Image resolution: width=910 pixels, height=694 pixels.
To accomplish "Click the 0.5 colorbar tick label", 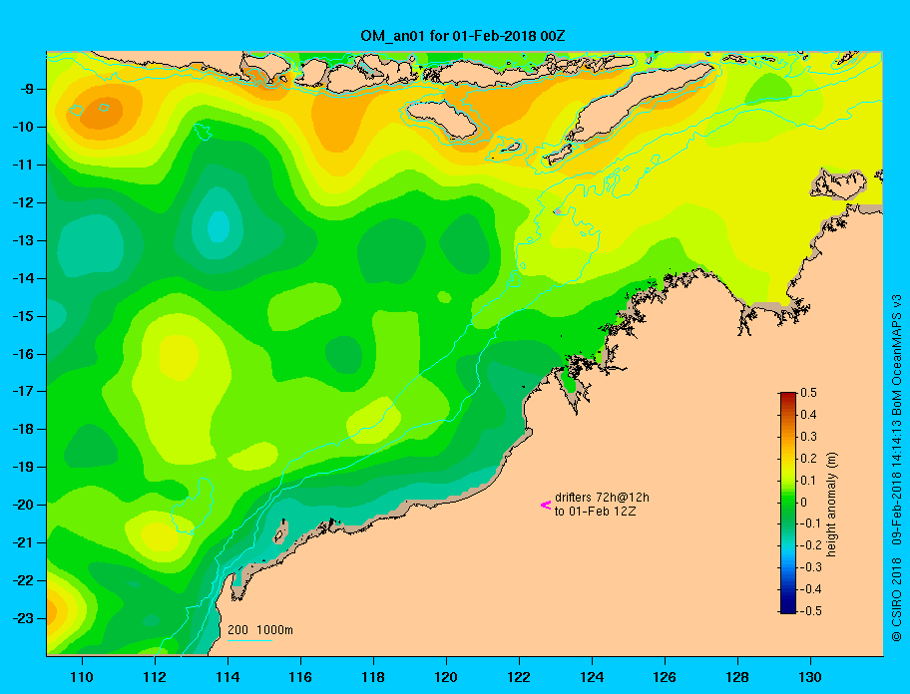I will tap(808, 393).
